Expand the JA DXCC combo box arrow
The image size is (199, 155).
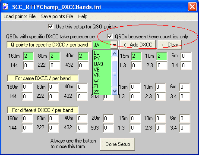click(114, 45)
